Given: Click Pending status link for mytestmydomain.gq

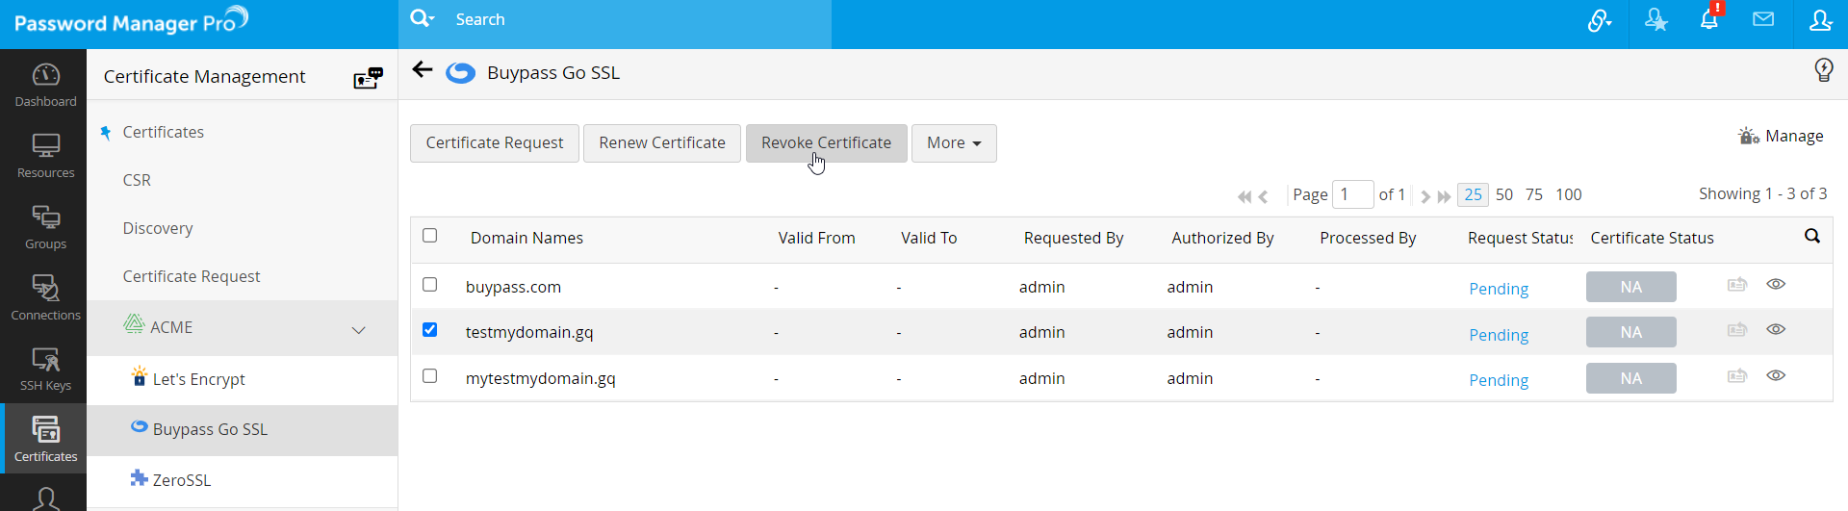Looking at the screenshot, I should tap(1498, 380).
